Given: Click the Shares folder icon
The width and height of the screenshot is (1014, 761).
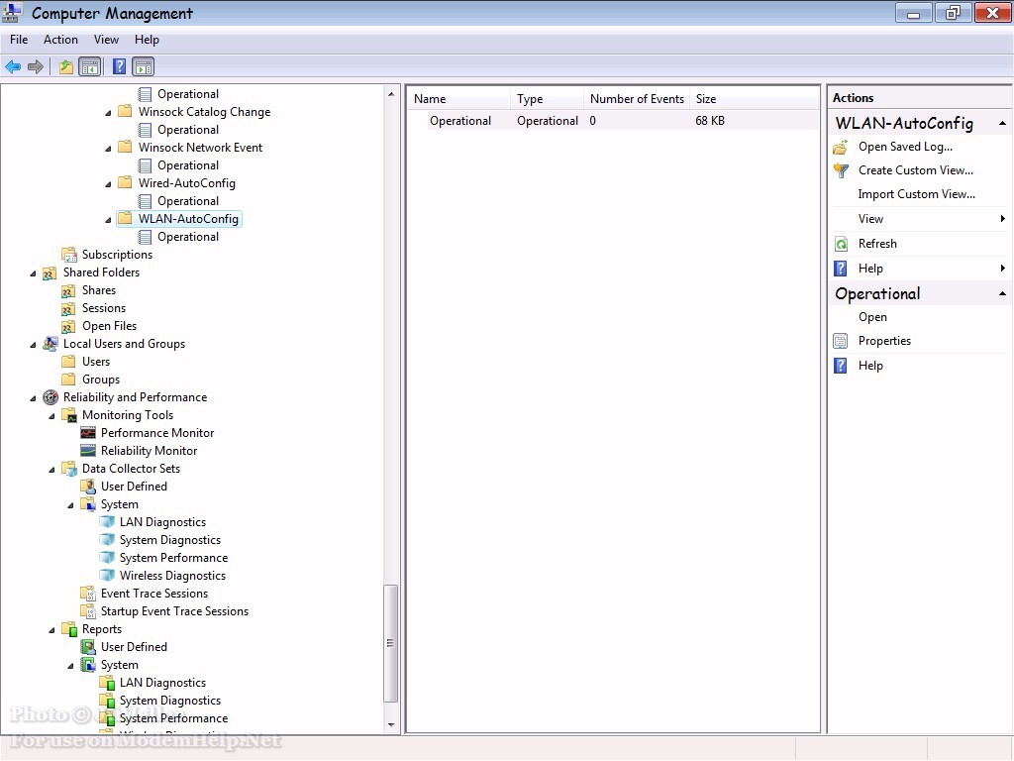Looking at the screenshot, I should [x=68, y=291].
